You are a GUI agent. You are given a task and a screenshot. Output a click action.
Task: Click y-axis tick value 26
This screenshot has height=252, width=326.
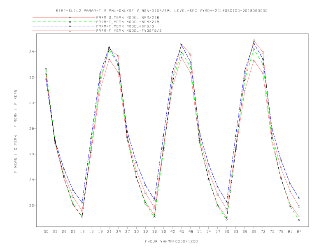(31, 154)
